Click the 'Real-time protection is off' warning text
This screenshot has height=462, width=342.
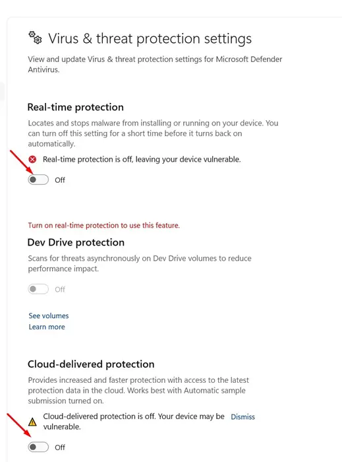[142, 160]
